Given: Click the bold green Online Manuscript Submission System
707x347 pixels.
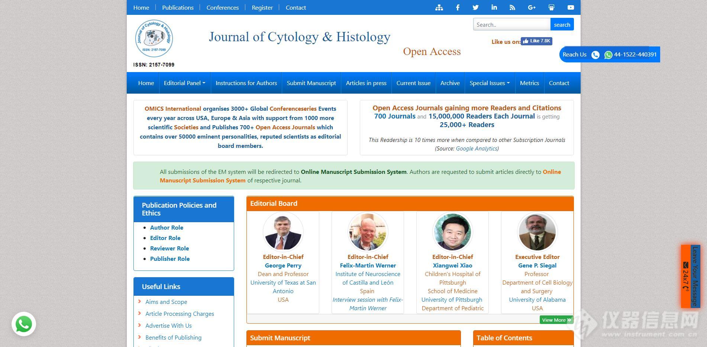Looking at the screenshot, I should point(353,172).
